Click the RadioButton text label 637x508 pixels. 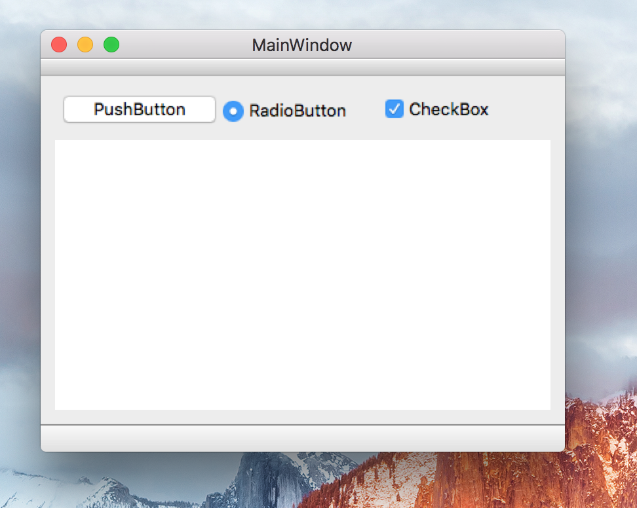(297, 111)
